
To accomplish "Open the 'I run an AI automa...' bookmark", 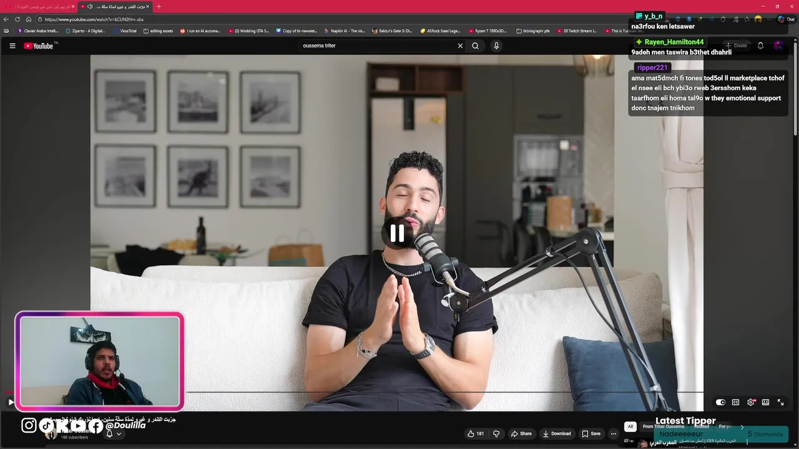I will pyautogui.click(x=200, y=31).
